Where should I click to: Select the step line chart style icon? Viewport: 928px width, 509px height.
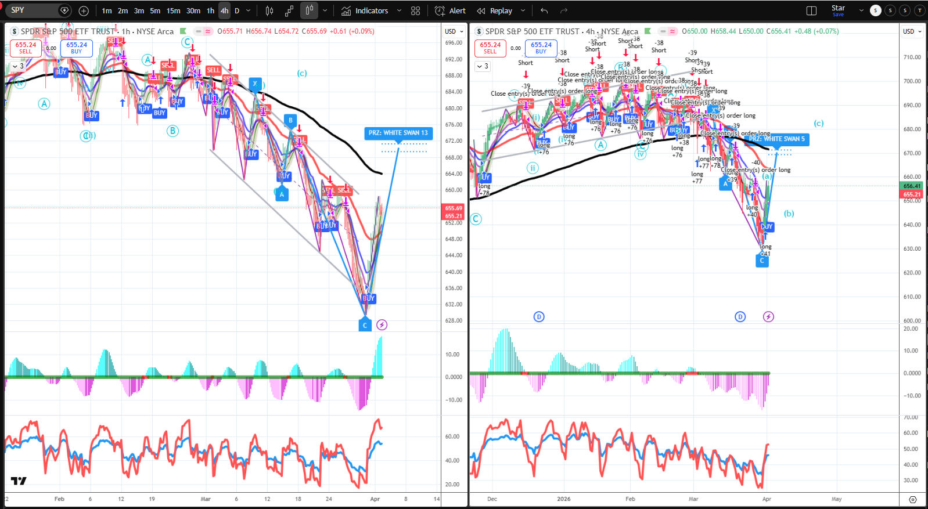pyautogui.click(x=289, y=10)
